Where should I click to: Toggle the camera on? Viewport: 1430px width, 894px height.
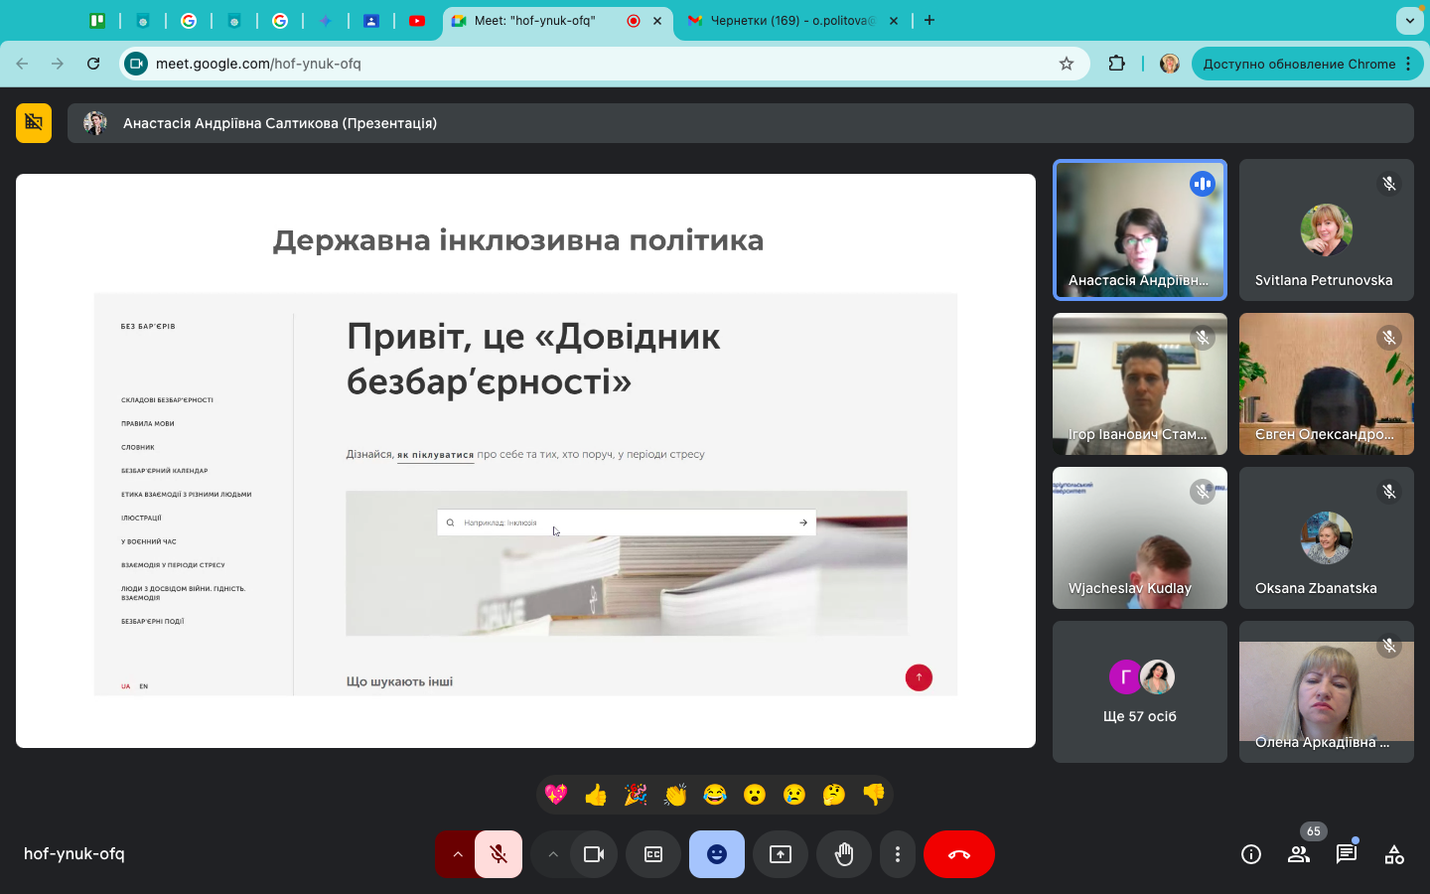pos(594,854)
